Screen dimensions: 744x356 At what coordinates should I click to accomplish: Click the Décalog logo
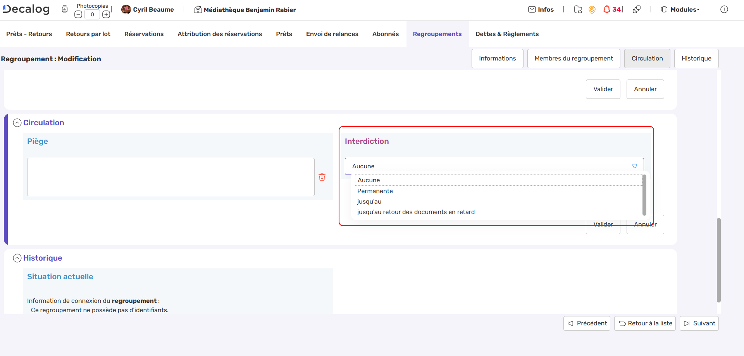pyautogui.click(x=26, y=9)
